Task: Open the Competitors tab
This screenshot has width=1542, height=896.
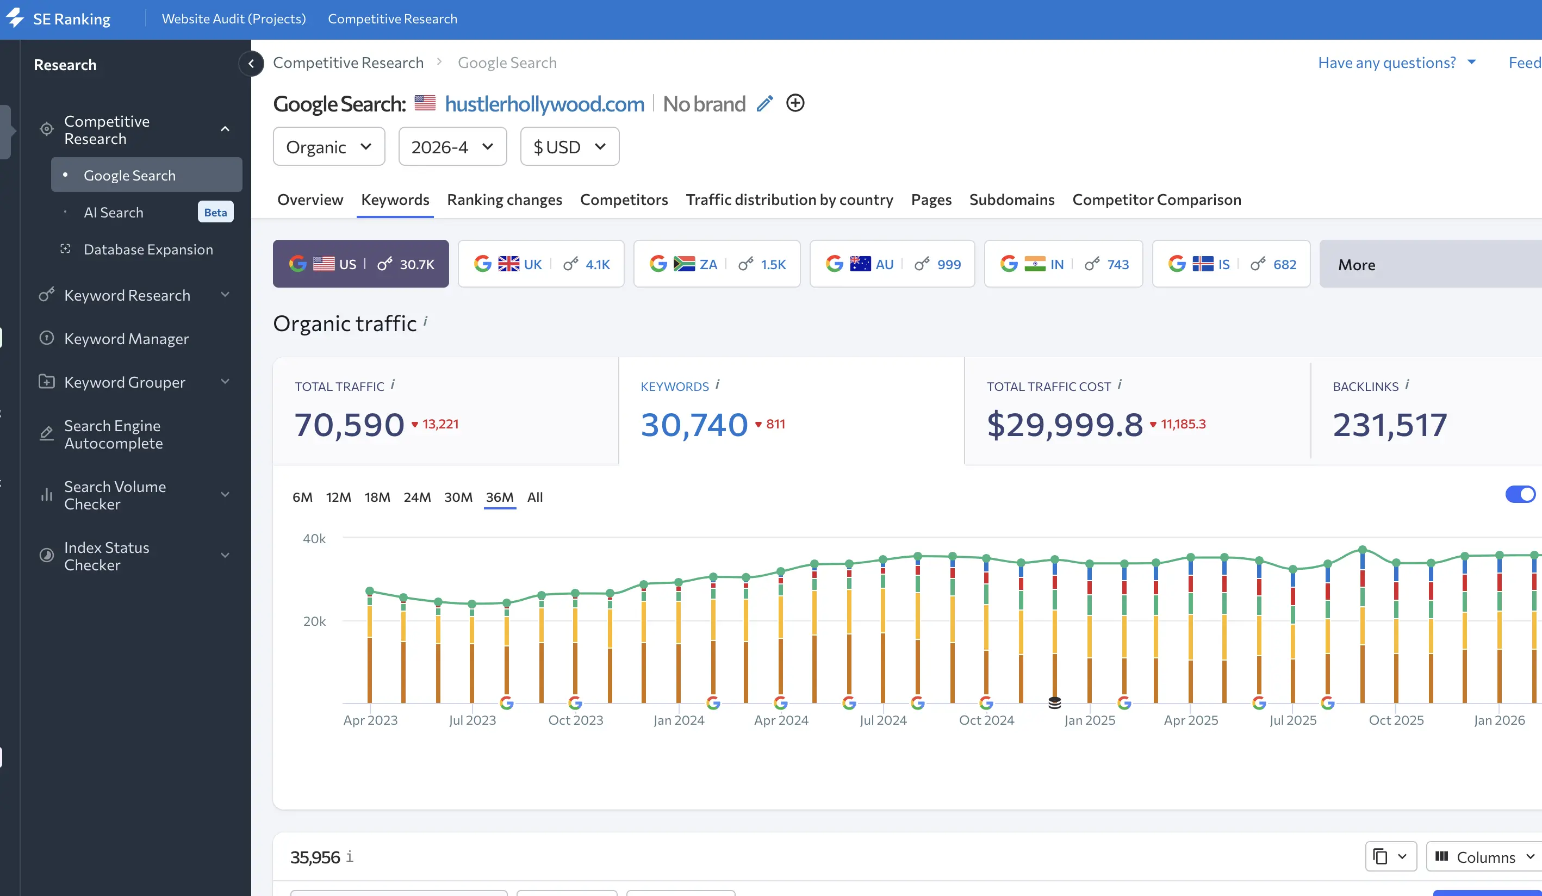Action: 624,200
